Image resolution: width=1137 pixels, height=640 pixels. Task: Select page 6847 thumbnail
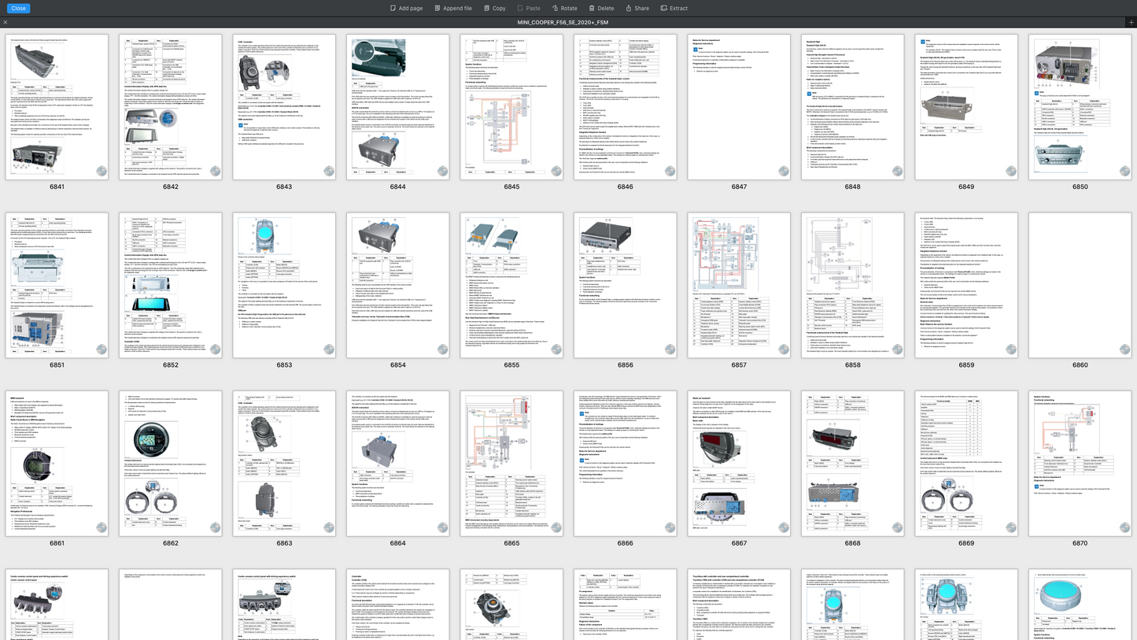739,106
